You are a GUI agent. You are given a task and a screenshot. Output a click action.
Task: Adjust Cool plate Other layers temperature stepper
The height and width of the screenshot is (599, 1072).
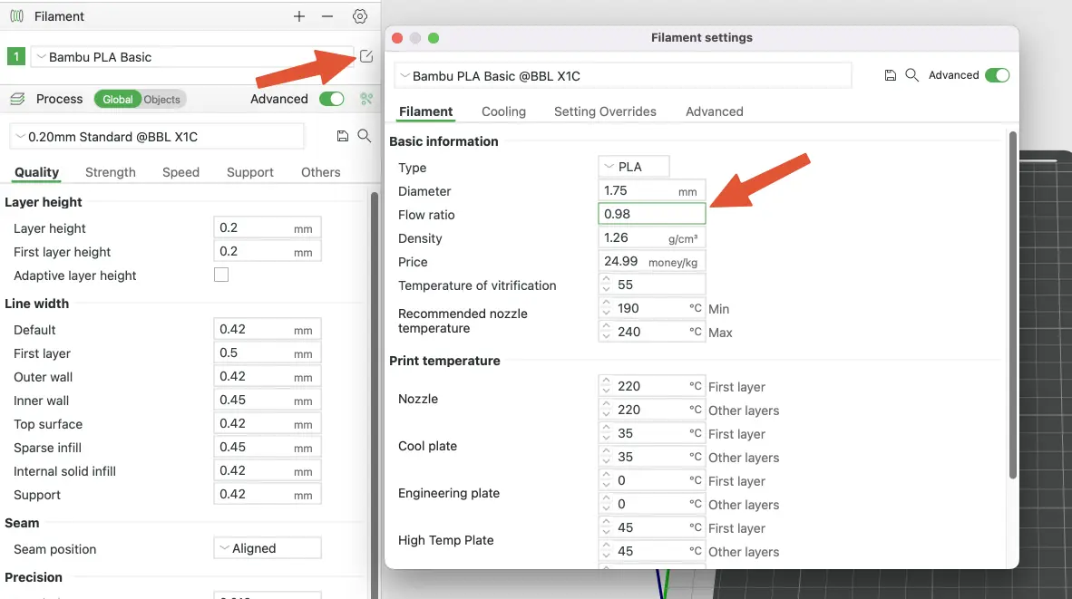[606, 457]
